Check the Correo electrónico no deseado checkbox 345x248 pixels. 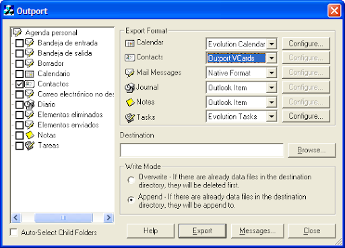(x=20, y=94)
